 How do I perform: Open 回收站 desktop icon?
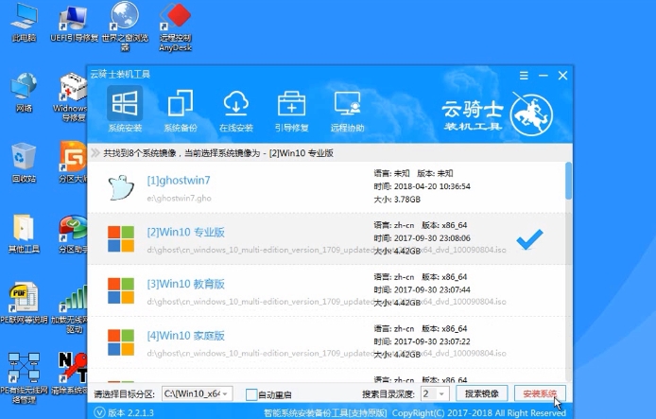24,163
